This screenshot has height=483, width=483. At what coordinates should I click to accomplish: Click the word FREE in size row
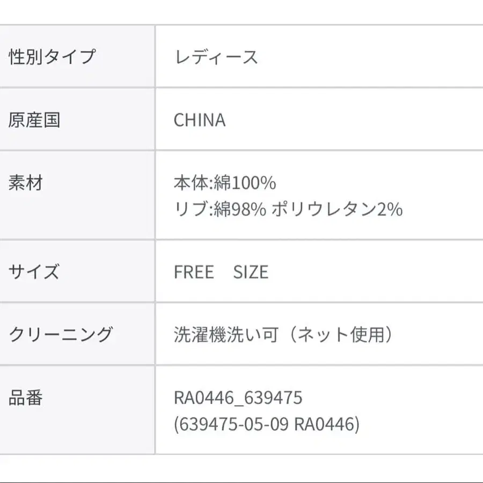[194, 272]
